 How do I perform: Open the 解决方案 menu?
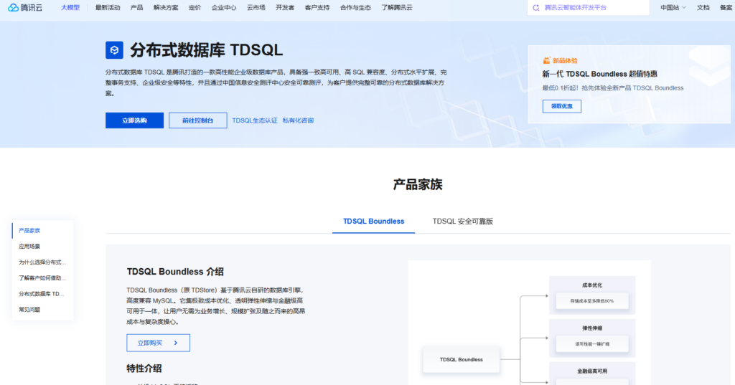(x=166, y=7)
